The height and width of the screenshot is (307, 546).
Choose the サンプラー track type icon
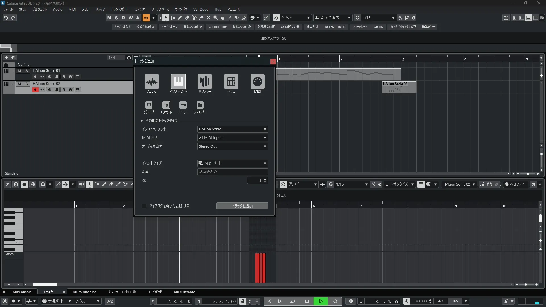pos(204,82)
